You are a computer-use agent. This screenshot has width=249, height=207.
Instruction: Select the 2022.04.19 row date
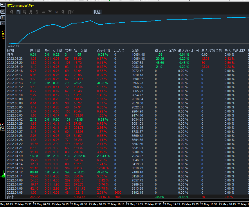click(15, 156)
